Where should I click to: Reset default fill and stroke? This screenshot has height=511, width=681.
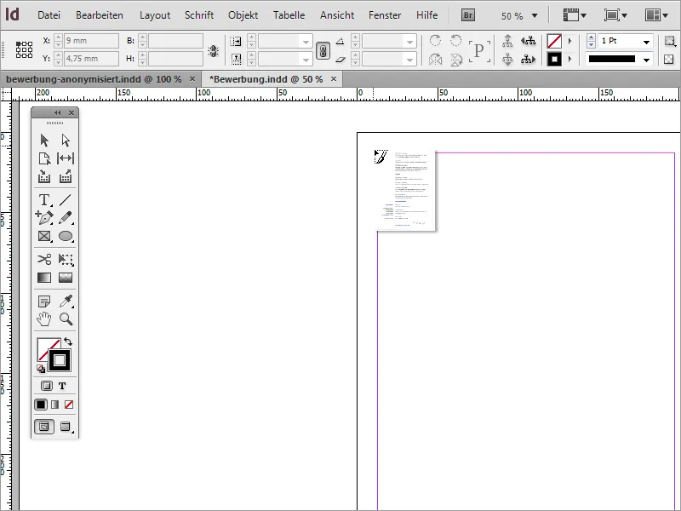point(40,370)
